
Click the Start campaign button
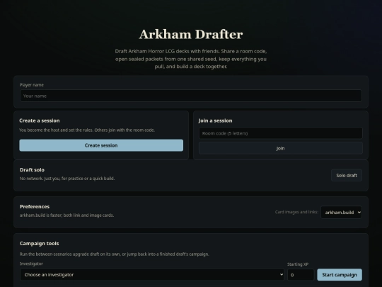pos(340,275)
